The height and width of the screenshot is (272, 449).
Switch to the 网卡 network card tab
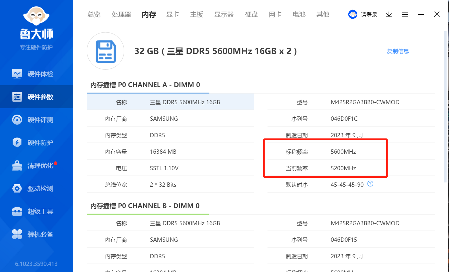click(x=275, y=14)
